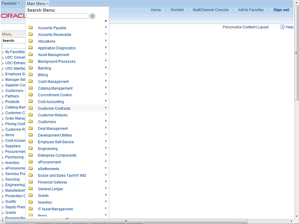Open the Main Menu dropdown

pos(37,4)
